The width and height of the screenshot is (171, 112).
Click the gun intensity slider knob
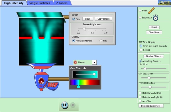94,74
